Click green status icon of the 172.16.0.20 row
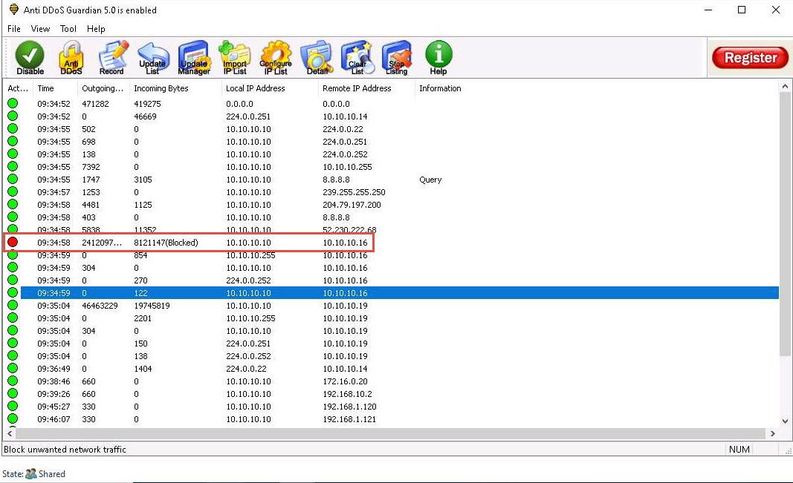The height and width of the screenshot is (483, 793). coord(13,381)
